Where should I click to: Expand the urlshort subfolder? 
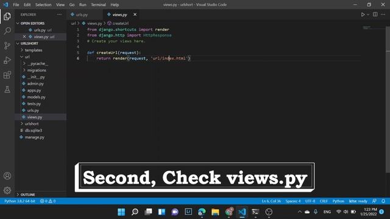41,123
